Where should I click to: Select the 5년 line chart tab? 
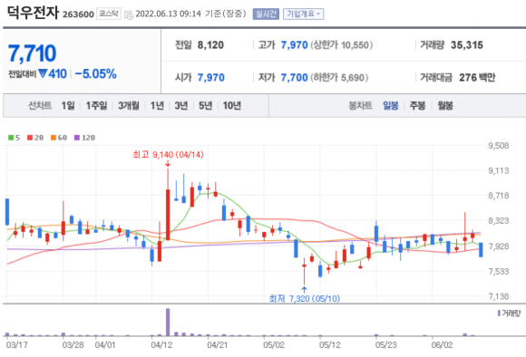[x=205, y=106]
